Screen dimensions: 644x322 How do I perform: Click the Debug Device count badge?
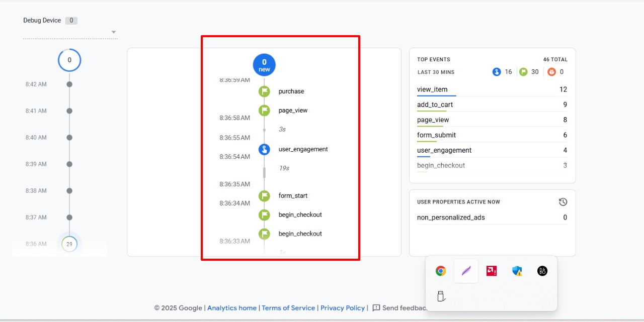pos(71,21)
